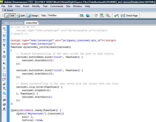Select the index.html document tab
156x122 pixels.
click(x=31, y=23)
